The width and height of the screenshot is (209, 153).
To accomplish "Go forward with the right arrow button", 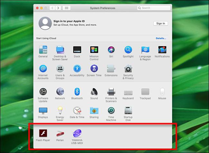I will click(58, 8).
